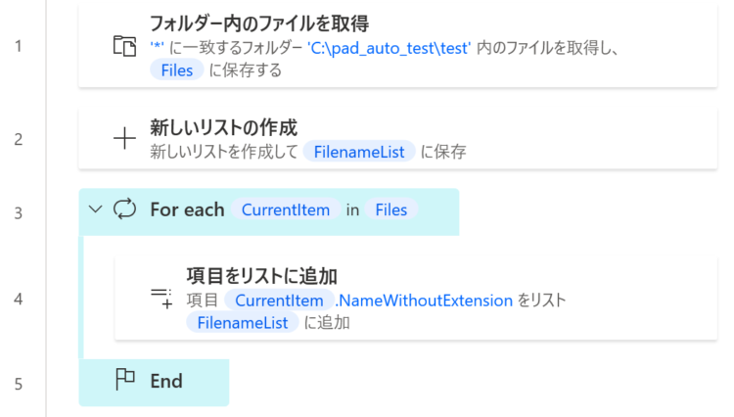This screenshot has width=734, height=417.
Task: Select the End block label
Action: (166, 381)
